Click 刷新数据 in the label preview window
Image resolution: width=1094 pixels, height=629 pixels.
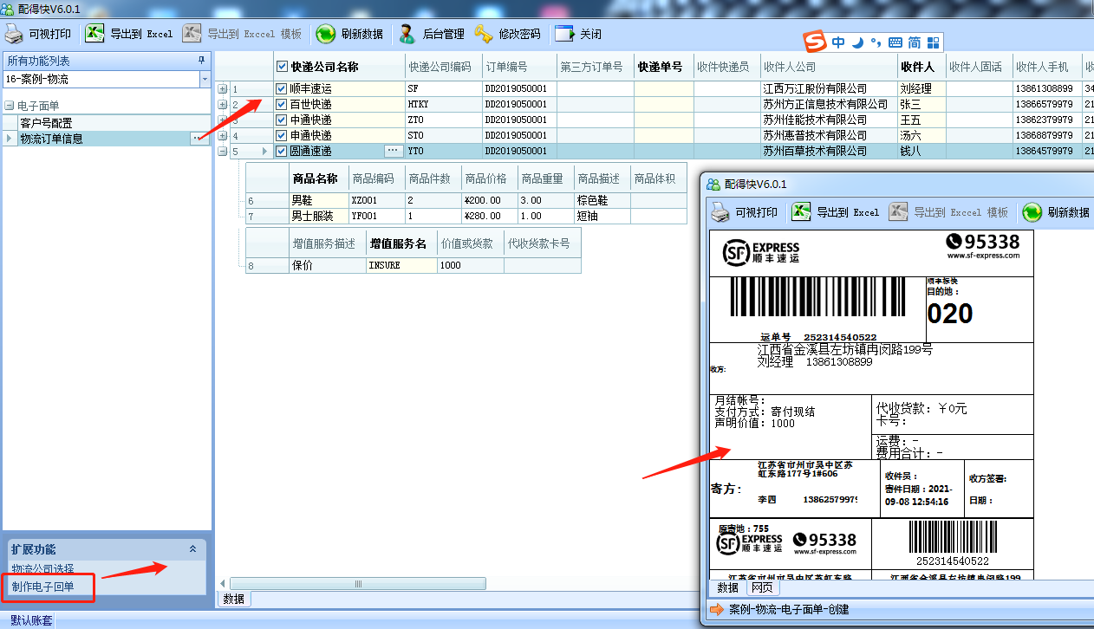click(1056, 212)
